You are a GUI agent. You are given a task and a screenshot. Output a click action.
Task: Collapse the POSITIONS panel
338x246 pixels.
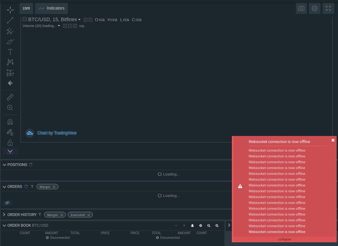coord(4,165)
